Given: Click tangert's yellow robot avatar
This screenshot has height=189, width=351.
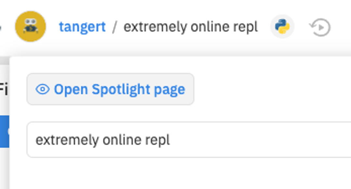Looking at the screenshot, I should tap(30, 27).
